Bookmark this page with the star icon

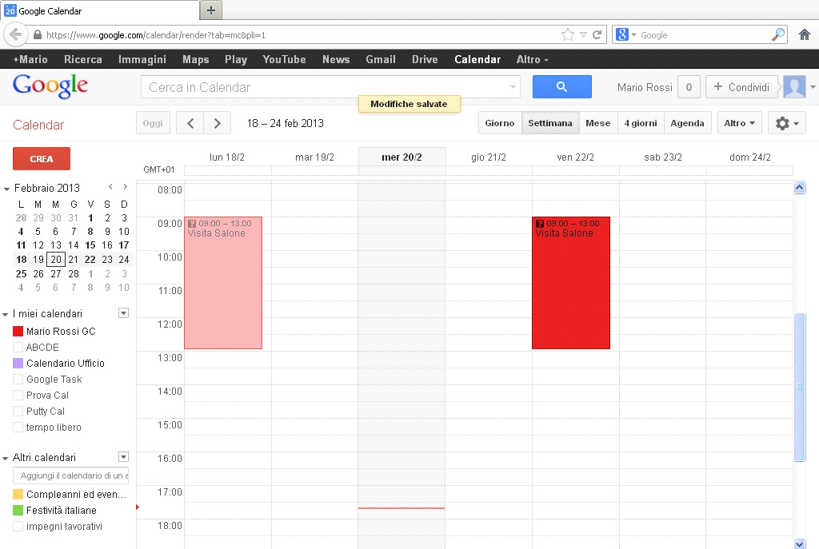567,35
